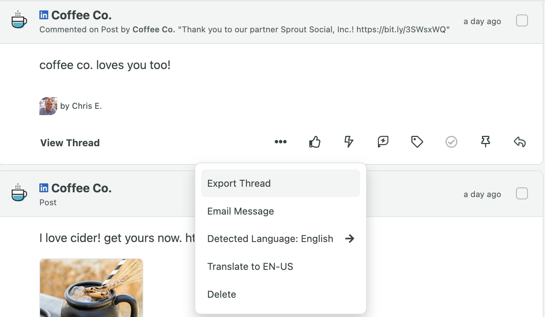Reply using the curved arrow icon
Image resolution: width=545 pixels, height=317 pixels.
[520, 142]
